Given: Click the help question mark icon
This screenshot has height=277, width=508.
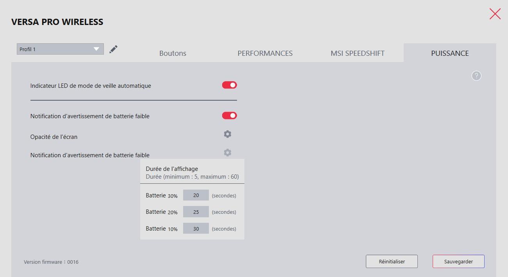Looking at the screenshot, I should (476, 76).
